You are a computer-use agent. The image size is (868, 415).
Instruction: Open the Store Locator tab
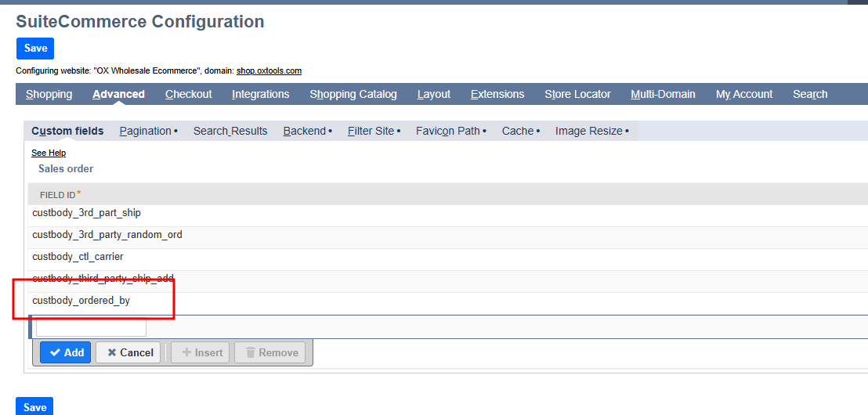(577, 94)
